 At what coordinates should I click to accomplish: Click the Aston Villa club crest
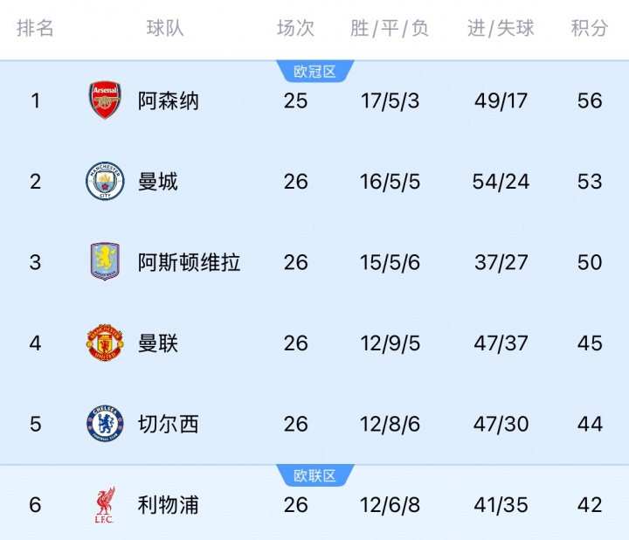[x=105, y=262]
